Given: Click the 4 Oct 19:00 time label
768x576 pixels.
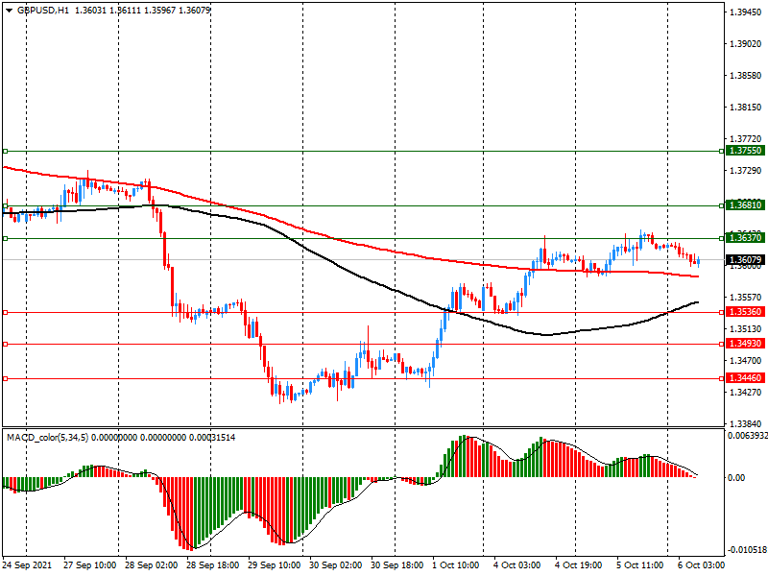Looking at the screenshot, I should (579, 565).
